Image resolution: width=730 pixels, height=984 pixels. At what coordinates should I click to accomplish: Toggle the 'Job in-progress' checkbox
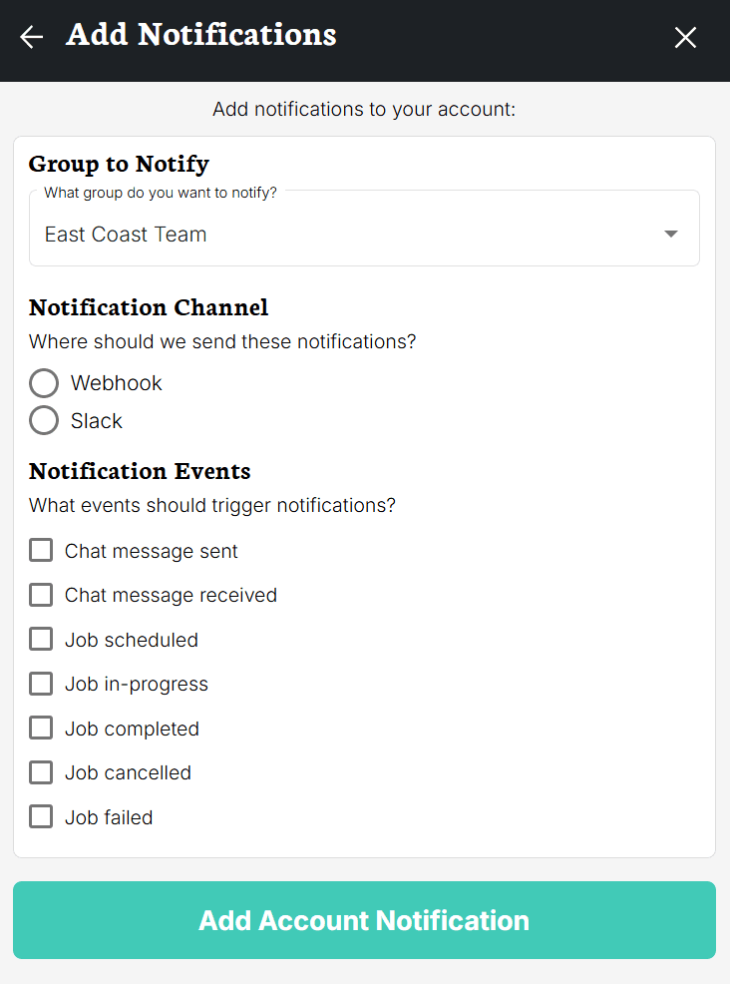(41, 684)
